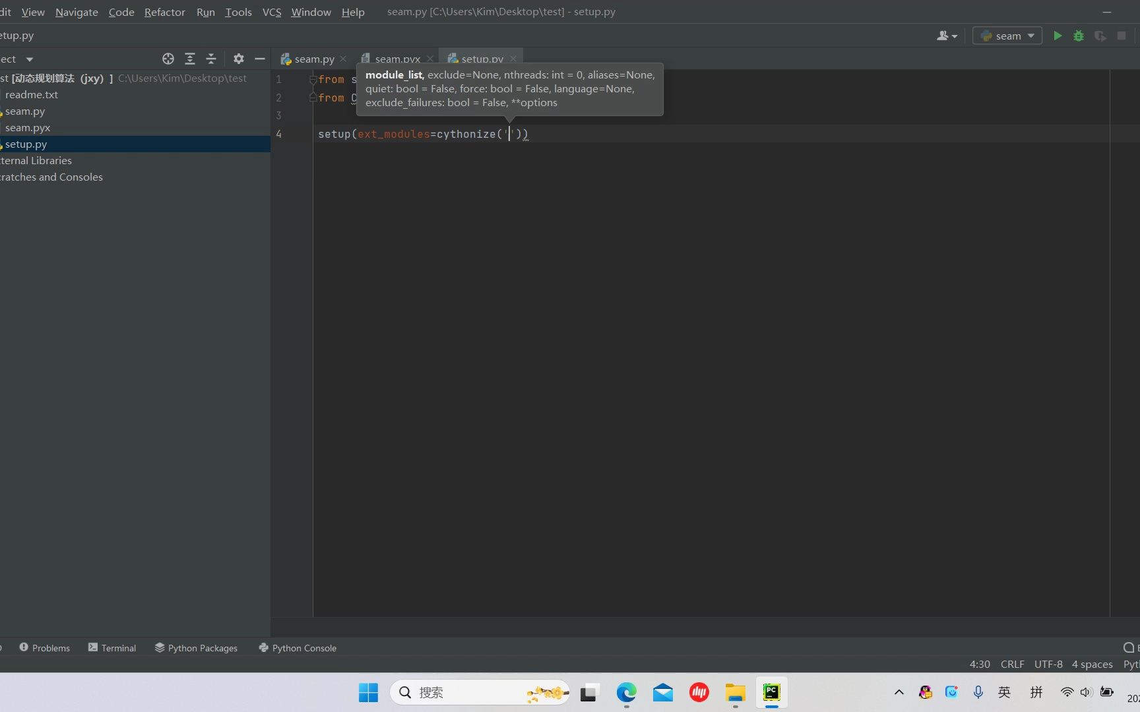Select seam.pyx in the project tree
The height and width of the screenshot is (712, 1140).
28,127
